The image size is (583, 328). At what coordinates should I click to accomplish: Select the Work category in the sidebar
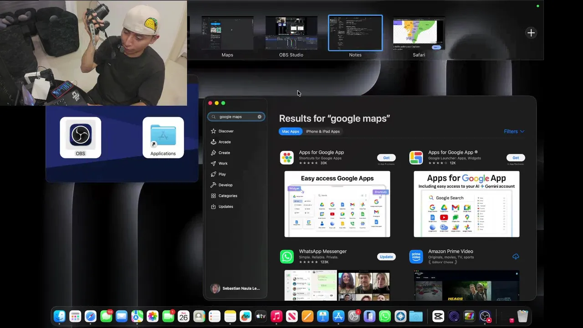tap(219, 164)
